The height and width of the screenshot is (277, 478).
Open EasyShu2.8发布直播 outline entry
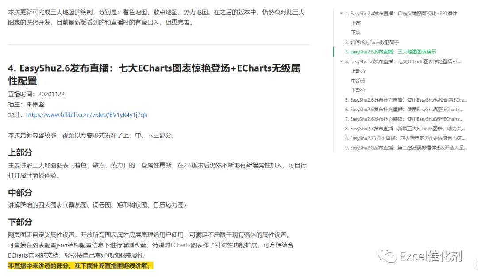[406, 148]
